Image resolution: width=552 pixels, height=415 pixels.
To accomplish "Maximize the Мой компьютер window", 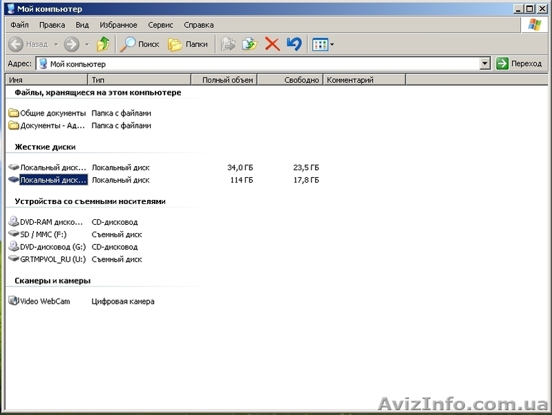I will pos(529,8).
